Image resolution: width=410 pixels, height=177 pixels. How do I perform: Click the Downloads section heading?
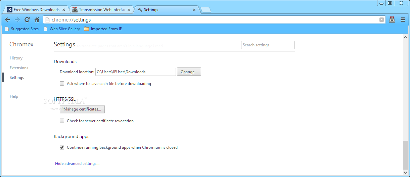65,62
